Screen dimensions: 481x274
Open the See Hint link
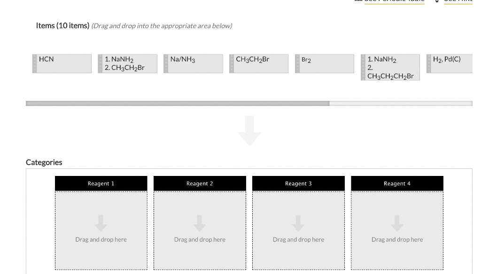click(458, 1)
